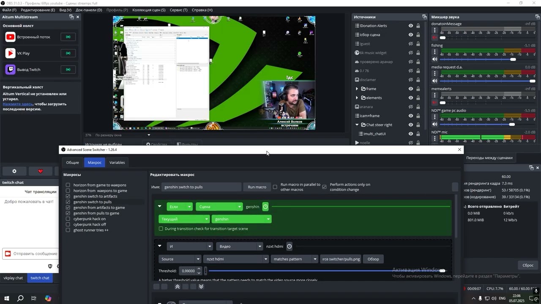541x304 pixels.
Task: Open the duration timer for the nzxt hdmi condition
Action: pos(290,246)
